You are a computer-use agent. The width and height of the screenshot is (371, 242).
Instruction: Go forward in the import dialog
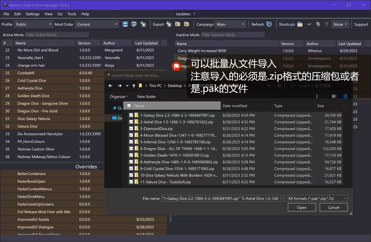(x=119, y=86)
